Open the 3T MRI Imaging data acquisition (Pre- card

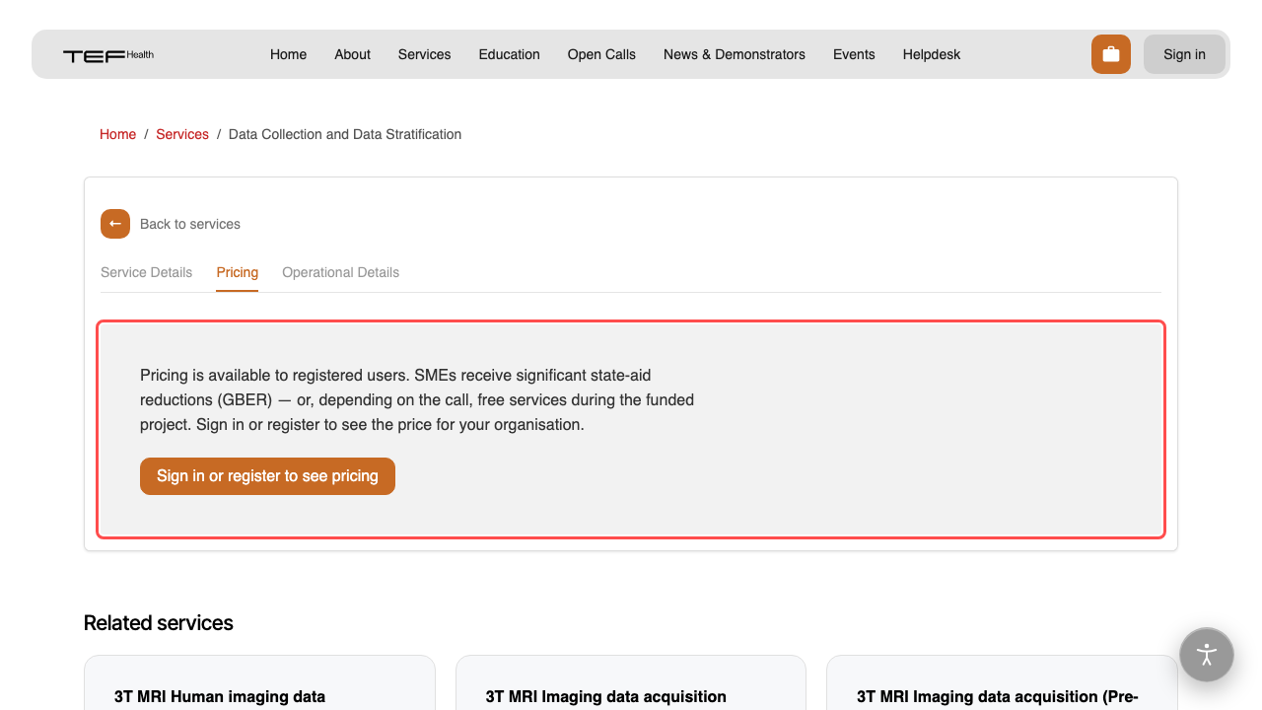click(1002, 683)
